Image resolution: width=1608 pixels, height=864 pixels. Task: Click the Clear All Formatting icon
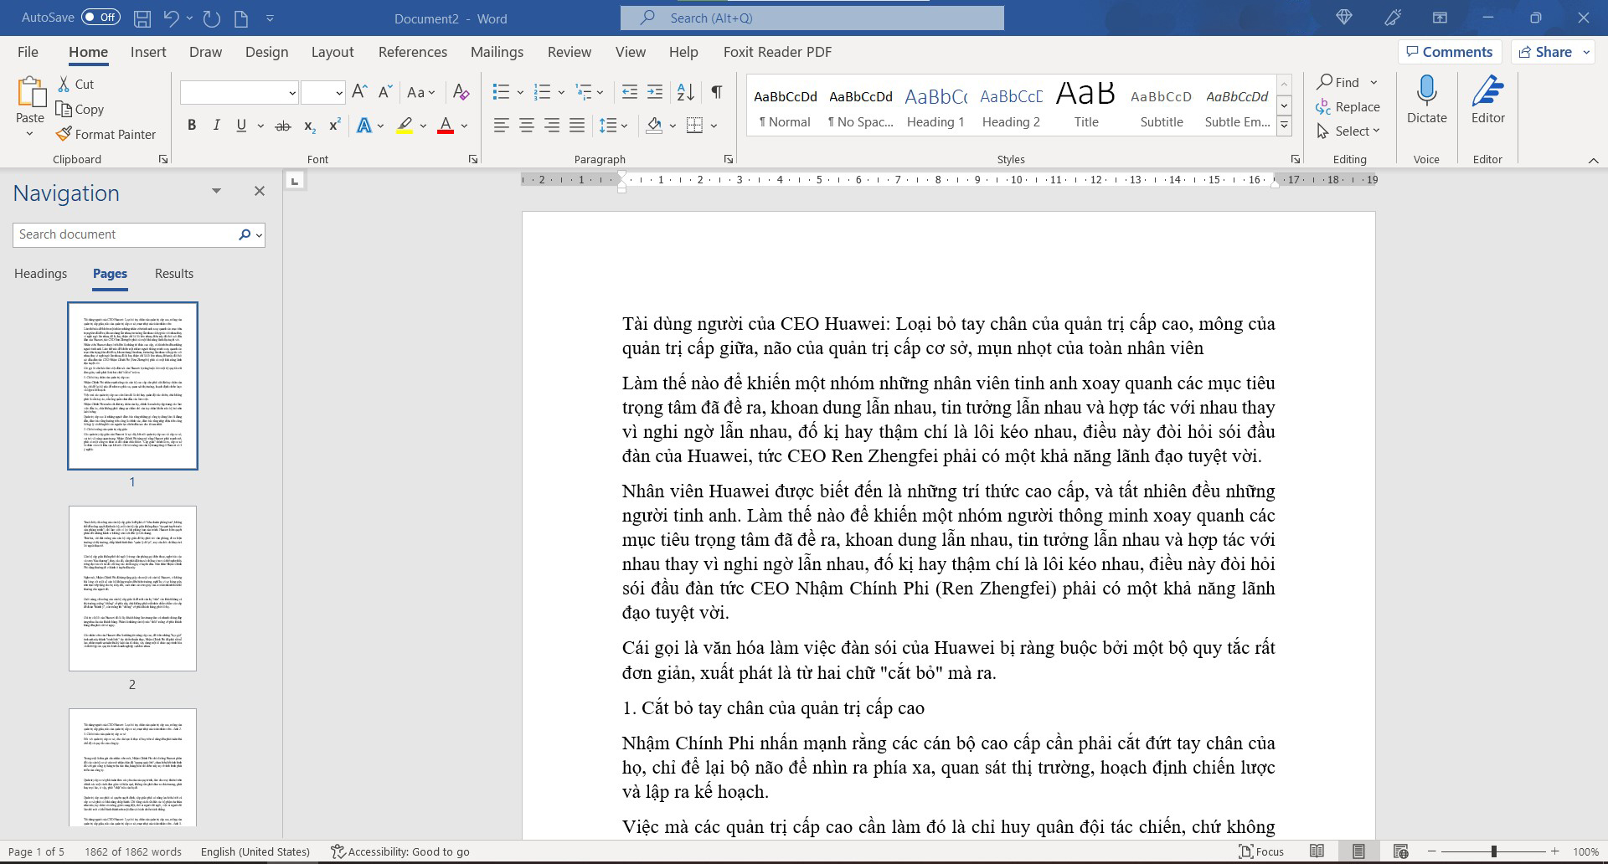pos(461,92)
